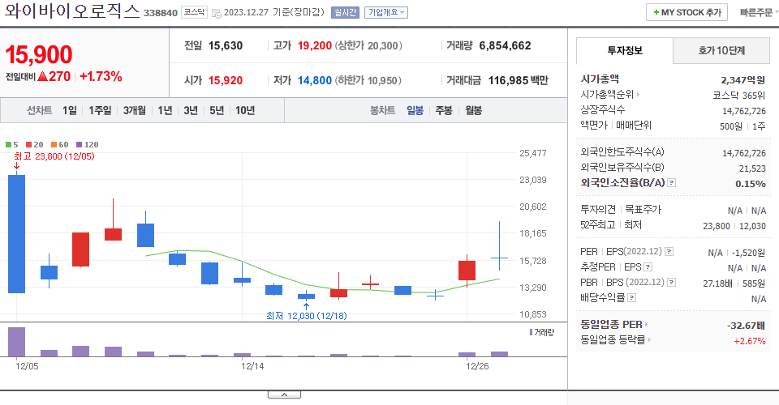Select 1년 line chart period

[165, 110]
